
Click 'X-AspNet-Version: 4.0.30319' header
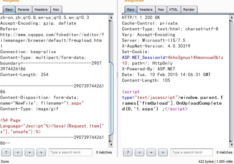(156, 46)
